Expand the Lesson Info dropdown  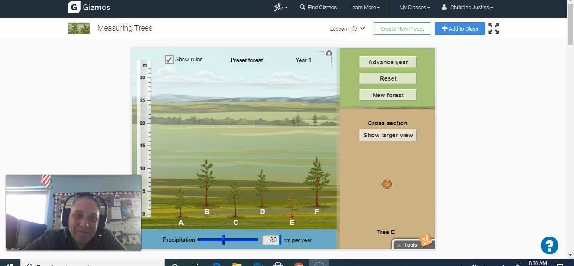(x=348, y=29)
